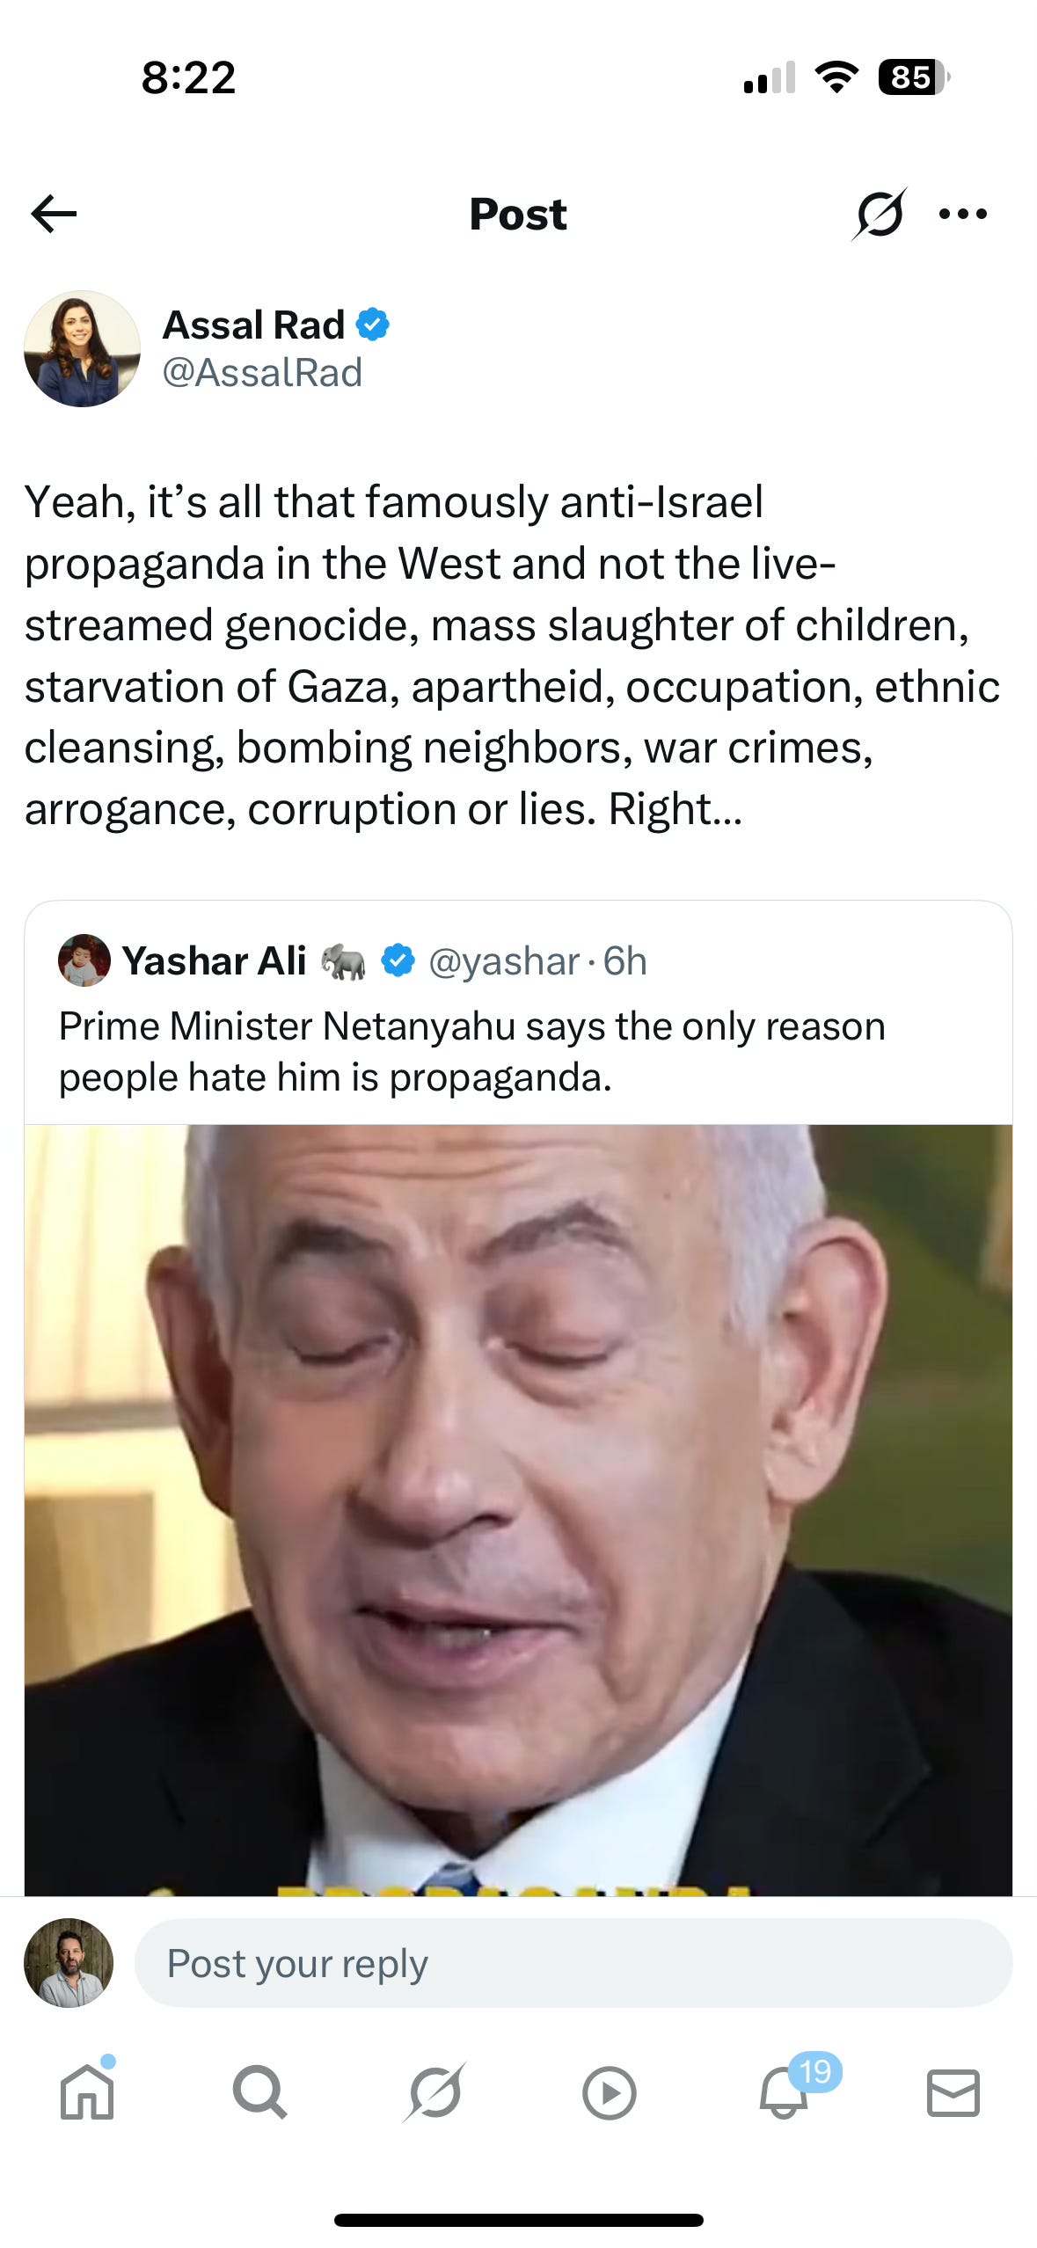Image resolution: width=1037 pixels, height=2248 pixels.
Task: Open the @AssalRad handle link
Action: [262, 373]
